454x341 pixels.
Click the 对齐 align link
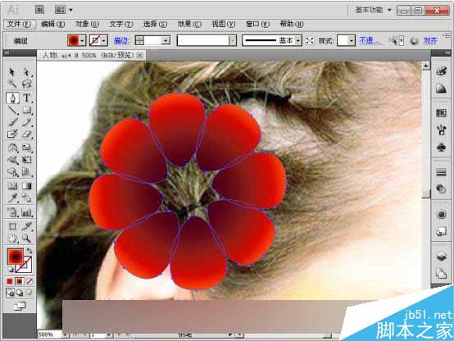(430, 40)
